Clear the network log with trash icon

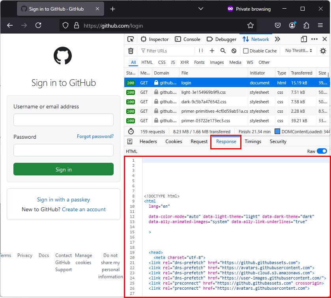pos(131,51)
